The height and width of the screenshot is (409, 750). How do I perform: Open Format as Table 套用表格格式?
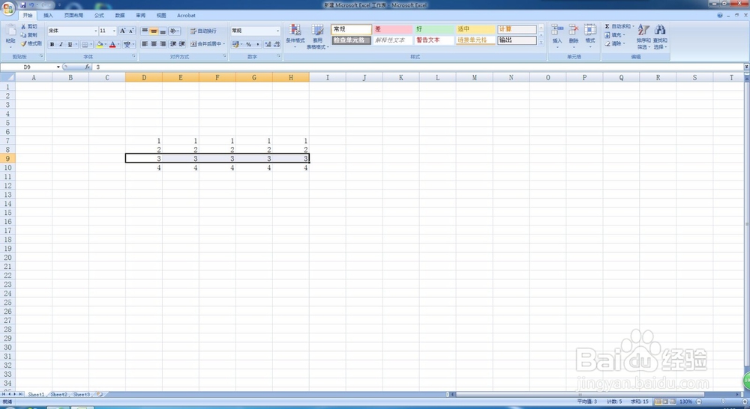tap(317, 36)
